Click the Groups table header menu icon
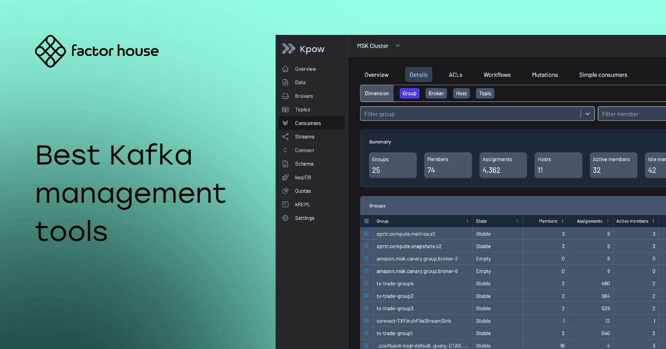Screen dimensions: 666x349 click(x=366, y=221)
